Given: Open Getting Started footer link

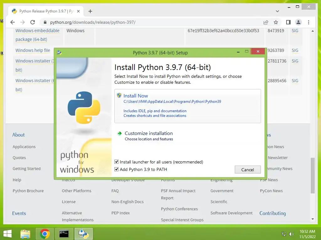Looking at the screenshot, I should click(27, 168).
